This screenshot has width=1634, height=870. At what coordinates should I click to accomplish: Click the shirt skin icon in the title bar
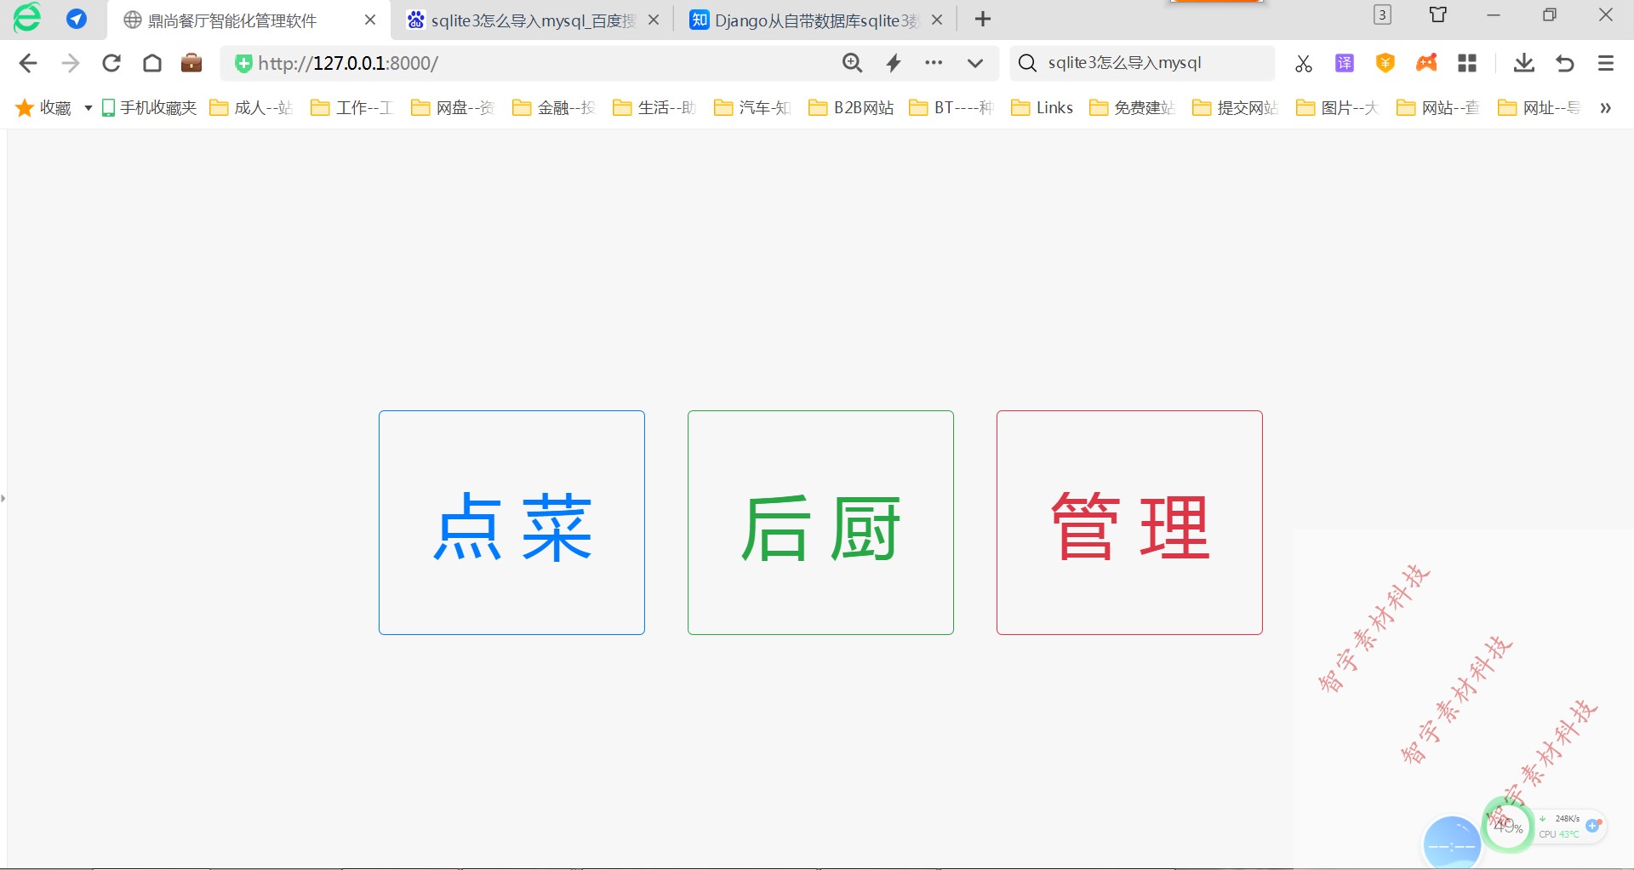1438,14
